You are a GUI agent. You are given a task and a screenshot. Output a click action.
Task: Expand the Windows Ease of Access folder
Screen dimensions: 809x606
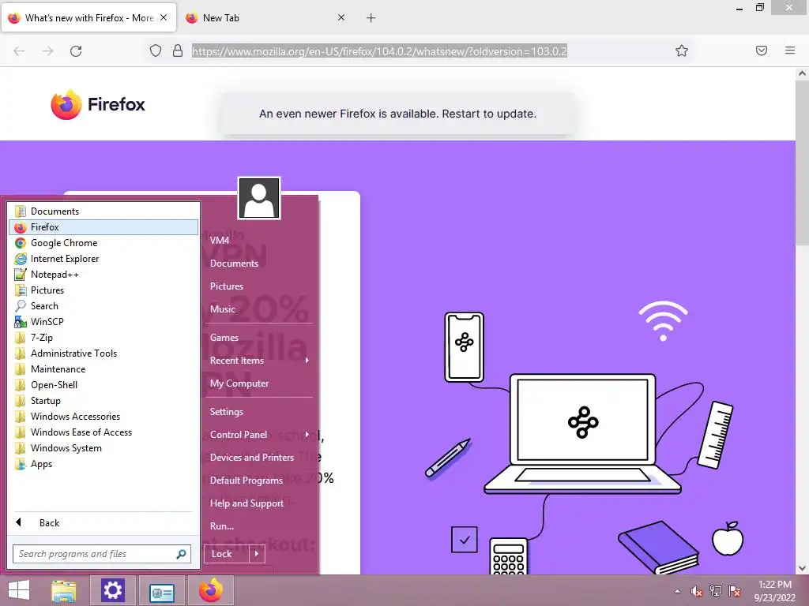[103, 432]
